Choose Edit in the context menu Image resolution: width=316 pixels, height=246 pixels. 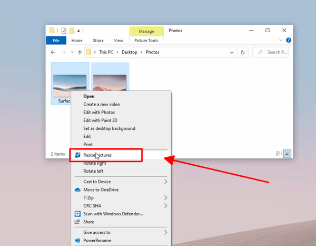121,137
